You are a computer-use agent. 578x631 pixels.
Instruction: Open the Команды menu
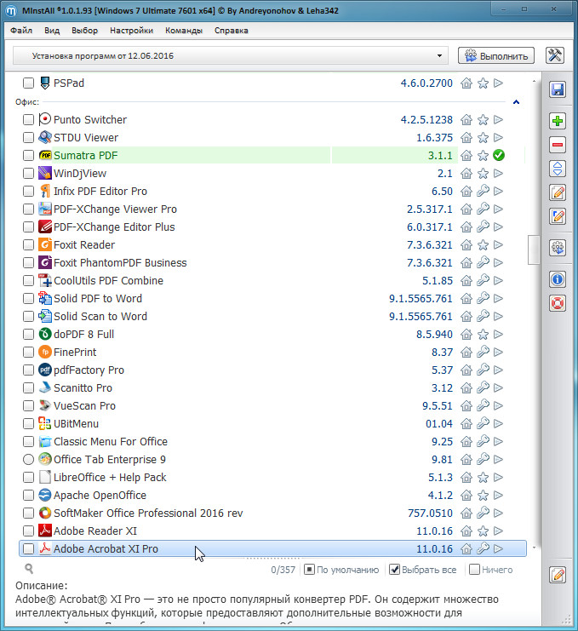[x=184, y=31]
